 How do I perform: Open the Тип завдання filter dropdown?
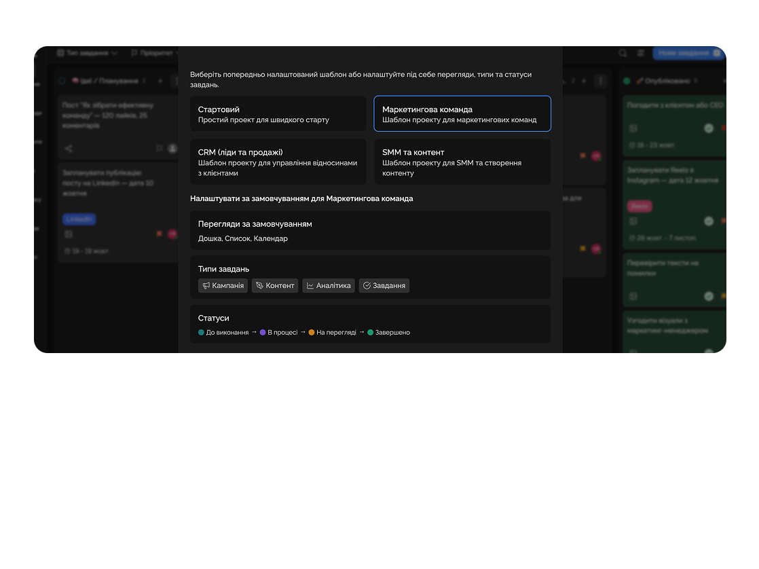87,53
